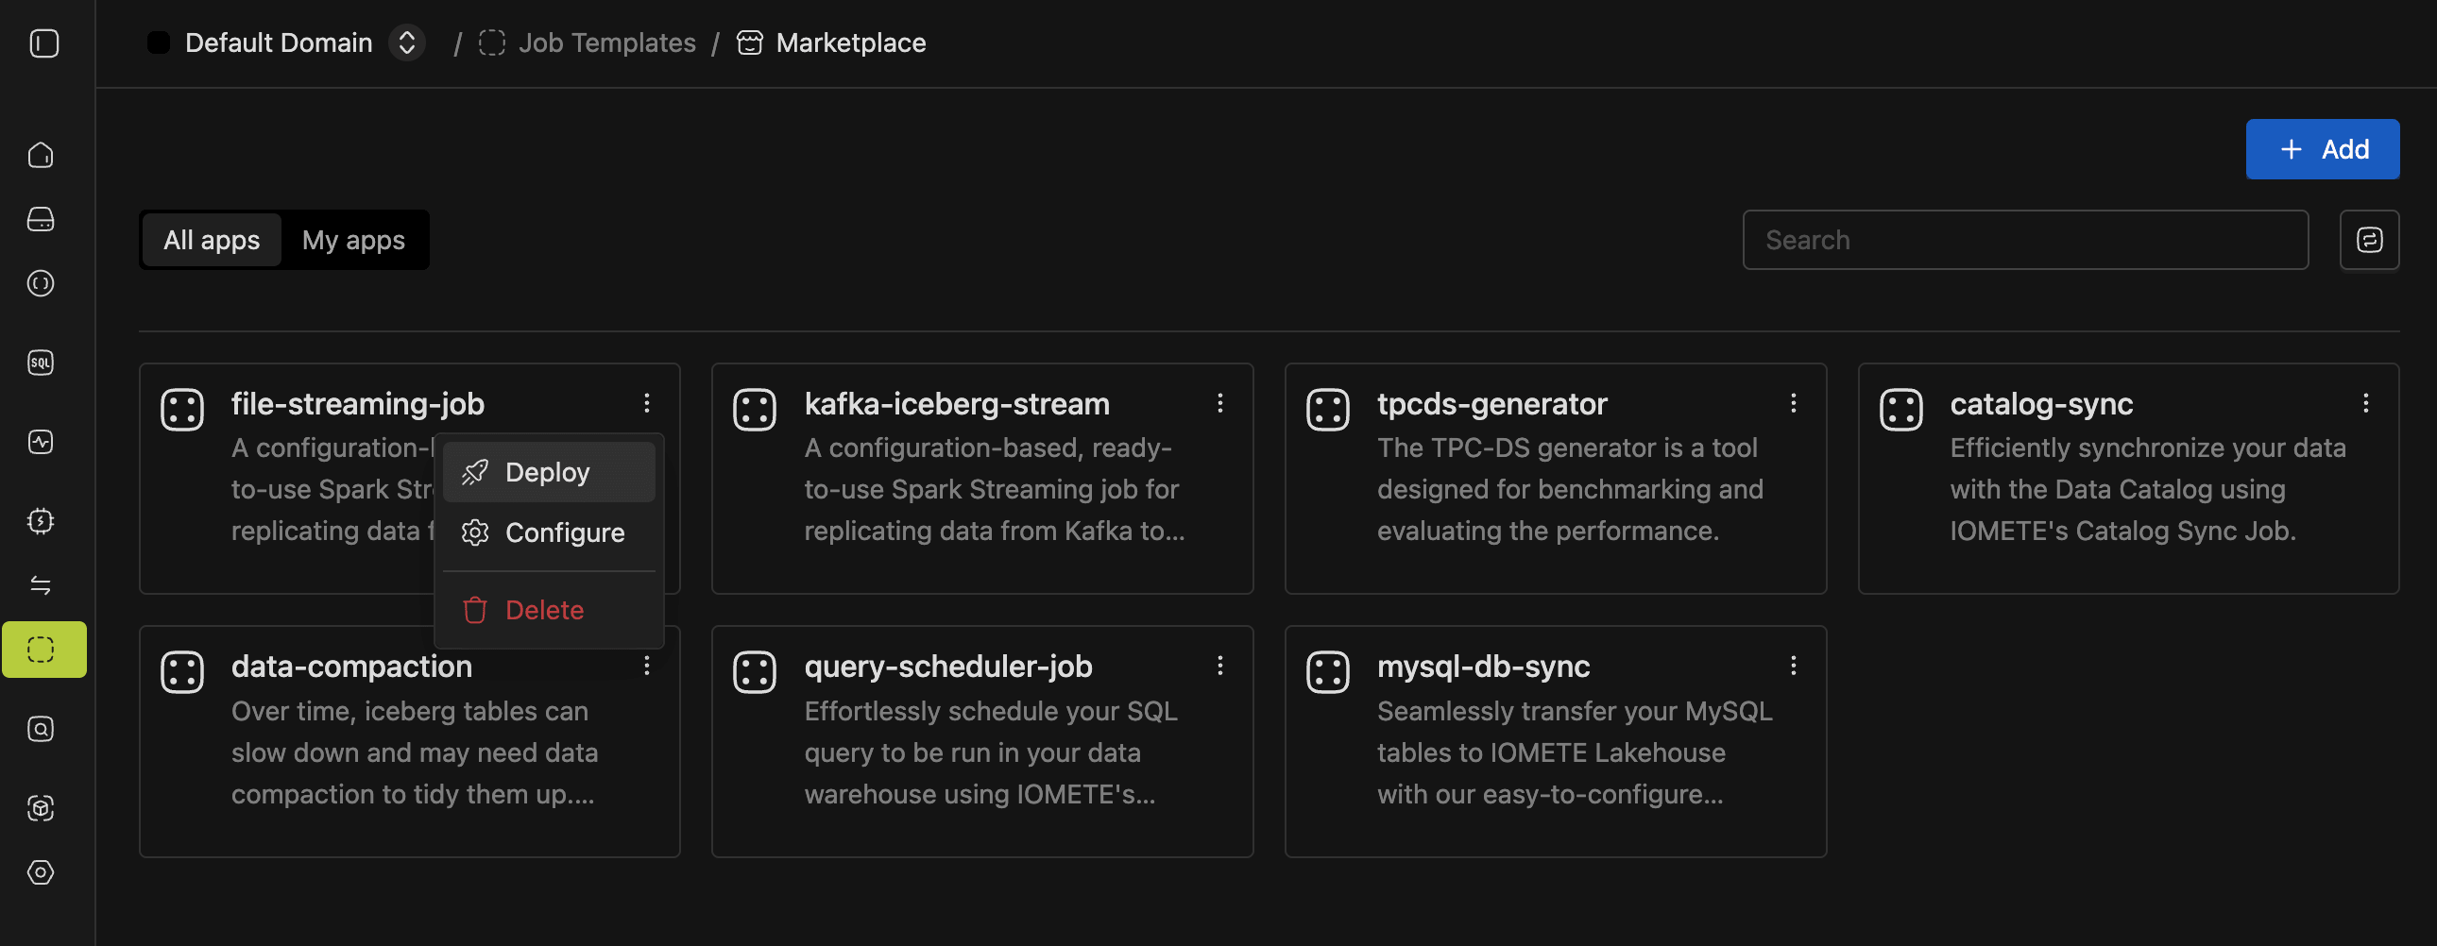Click the mysql-db-sync description text
Image resolution: width=2437 pixels, height=946 pixels.
point(1575,752)
